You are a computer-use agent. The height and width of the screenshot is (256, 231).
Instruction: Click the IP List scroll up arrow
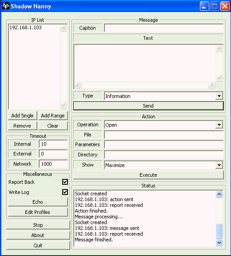point(64,28)
